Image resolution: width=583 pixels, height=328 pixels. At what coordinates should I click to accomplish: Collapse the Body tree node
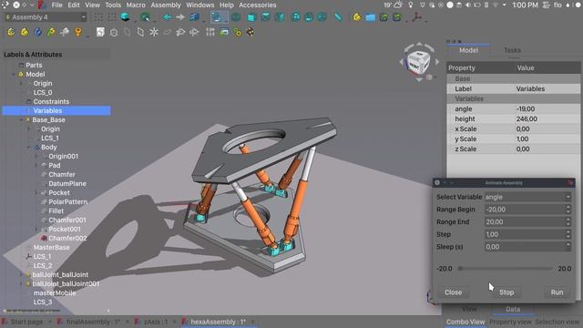click(x=29, y=148)
